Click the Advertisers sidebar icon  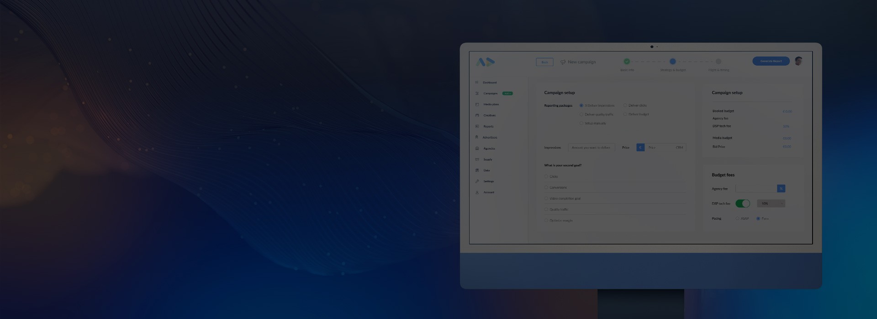coord(477,137)
